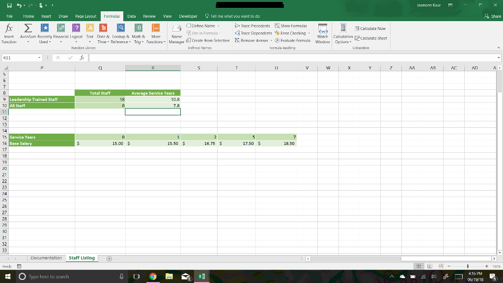The width and height of the screenshot is (503, 283).
Task: Open the Logical functions icon
Action: [76, 28]
